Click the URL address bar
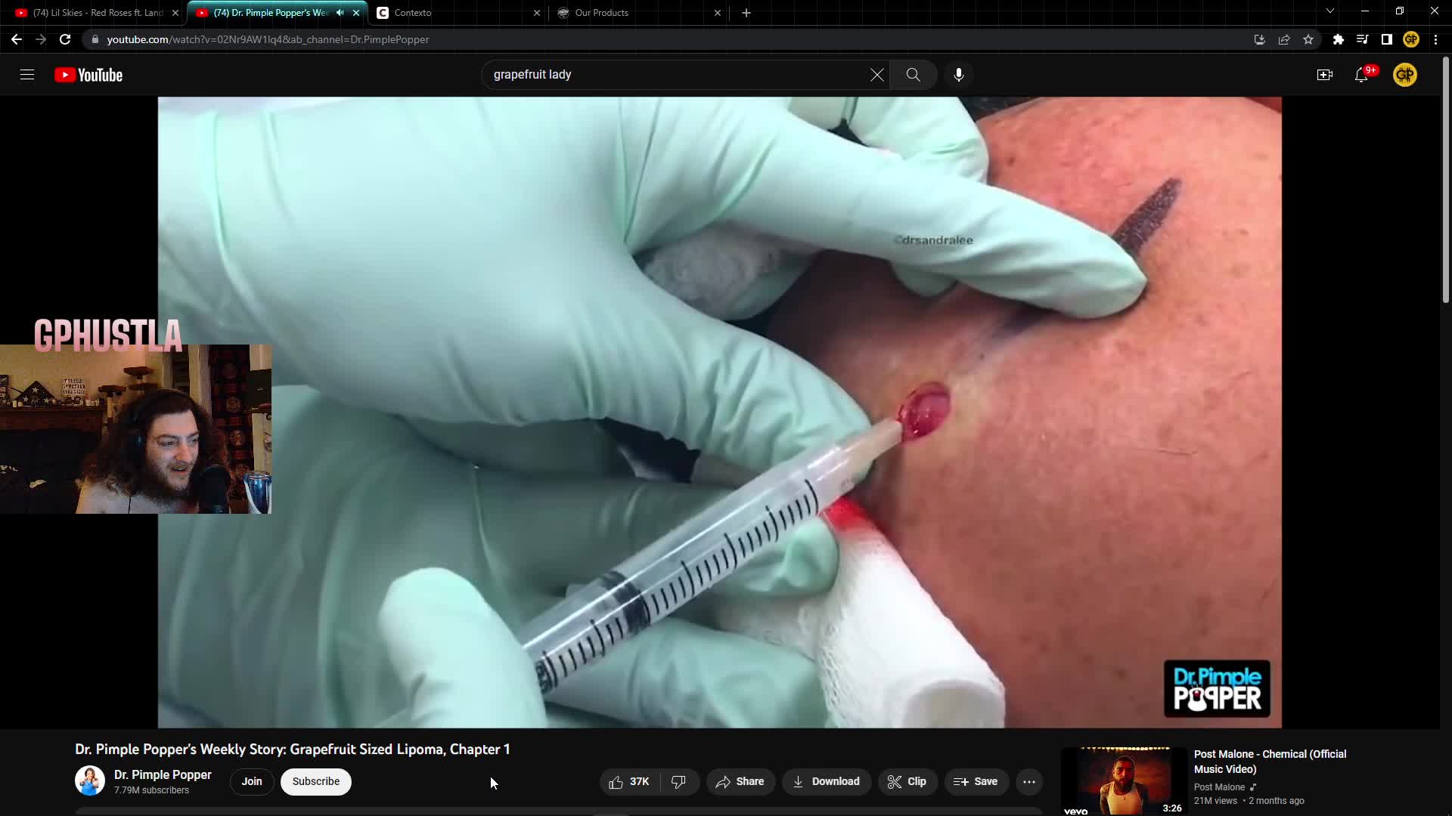 pos(665,39)
